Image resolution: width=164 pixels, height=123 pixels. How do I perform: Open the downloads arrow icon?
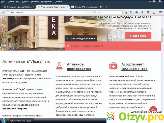[x=136, y=12]
